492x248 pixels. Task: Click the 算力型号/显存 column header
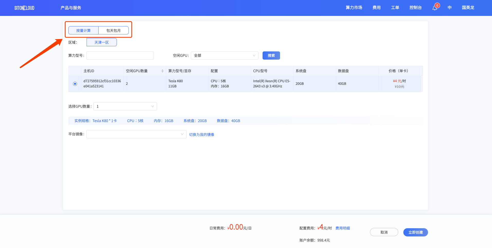(187, 71)
